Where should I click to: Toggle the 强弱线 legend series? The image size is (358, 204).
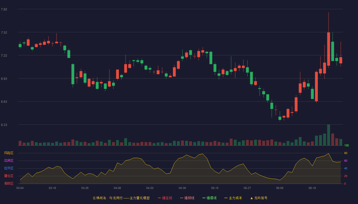point(187,198)
